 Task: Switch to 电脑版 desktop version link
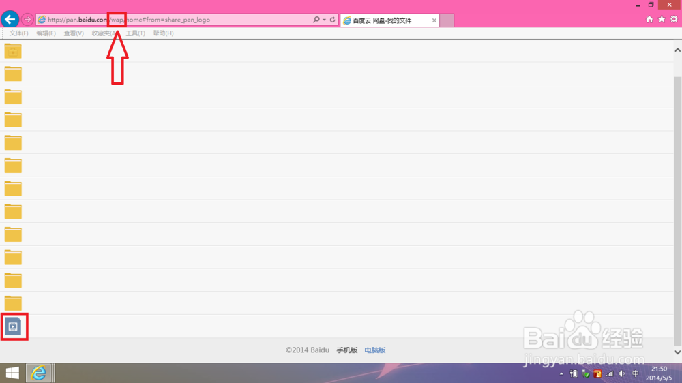375,350
